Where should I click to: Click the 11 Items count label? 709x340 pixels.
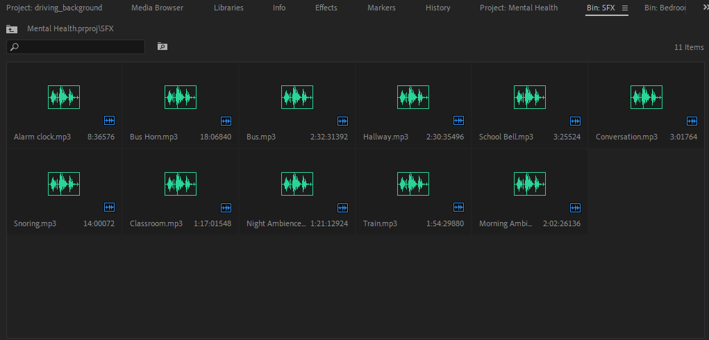click(689, 47)
